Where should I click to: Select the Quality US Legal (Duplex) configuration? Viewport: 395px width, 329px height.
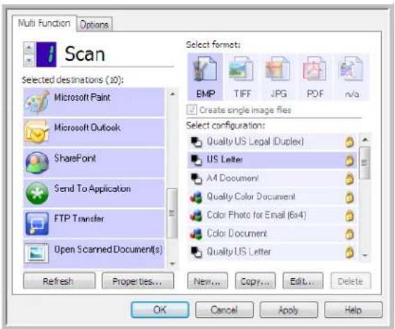[272, 142]
